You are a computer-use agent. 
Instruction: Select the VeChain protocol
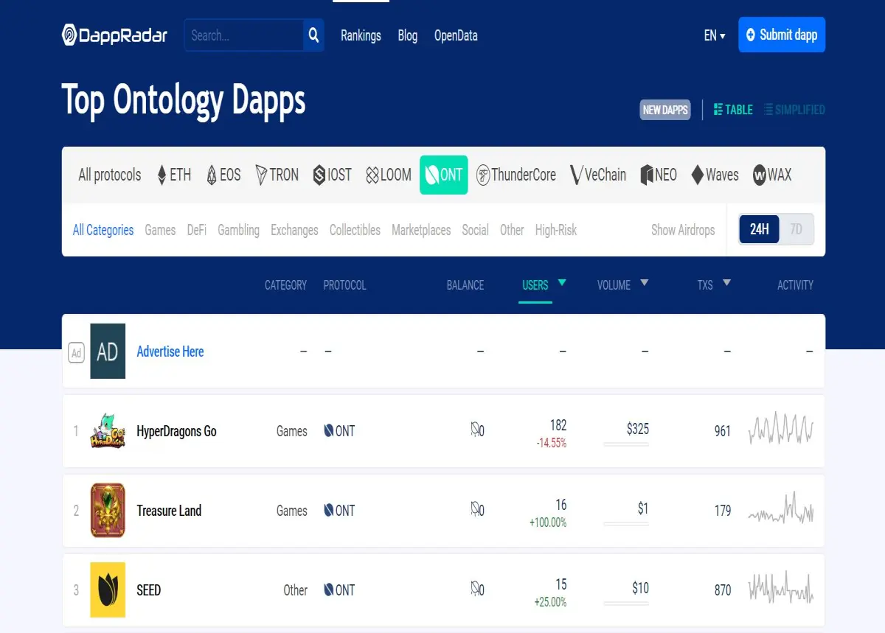tap(598, 175)
